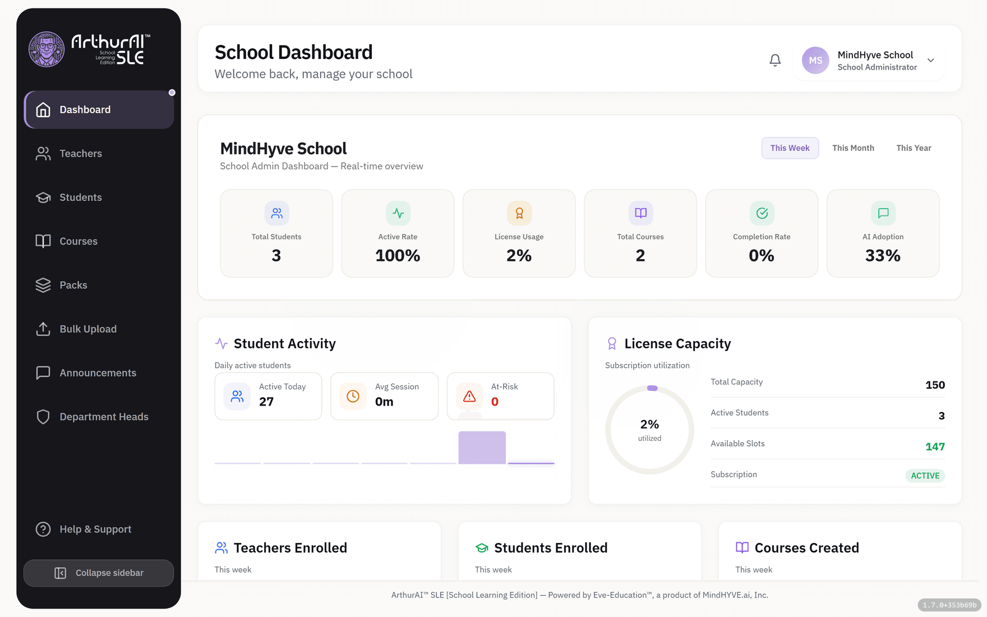Open the Announcements menu item
The height and width of the screenshot is (617, 987).
99,373
